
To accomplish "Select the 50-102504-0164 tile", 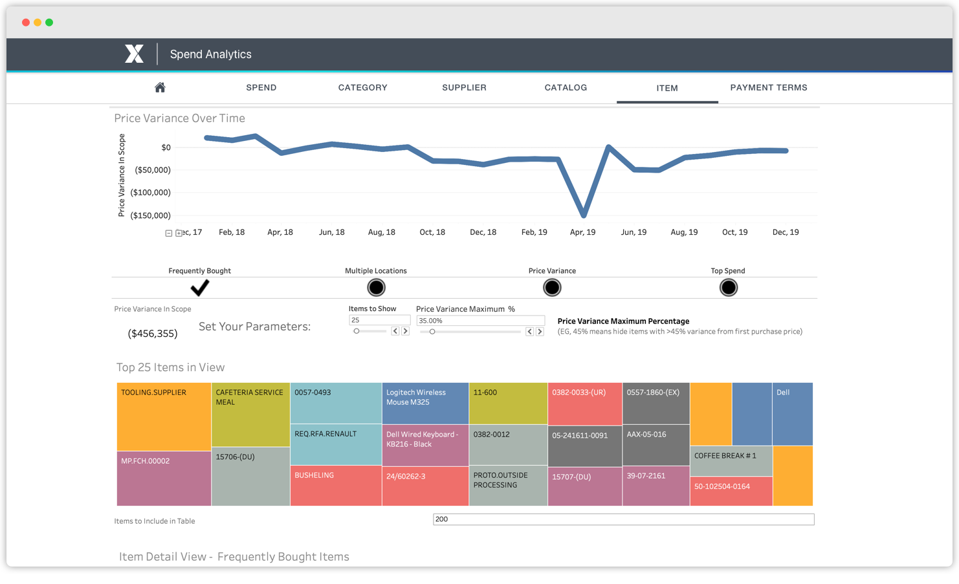I will click(x=731, y=491).
